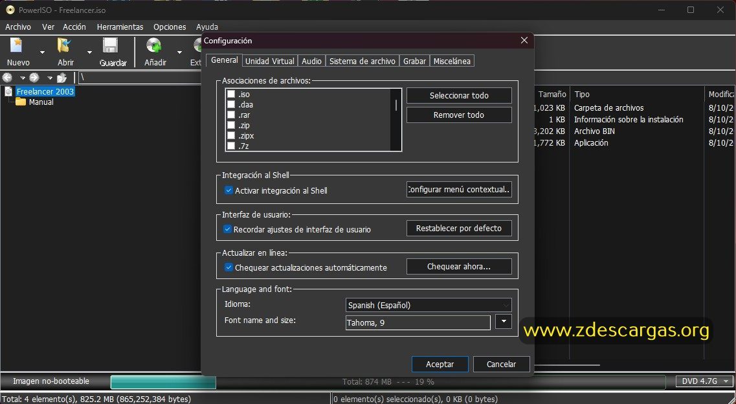Check the .zipx file association box

(x=231, y=135)
